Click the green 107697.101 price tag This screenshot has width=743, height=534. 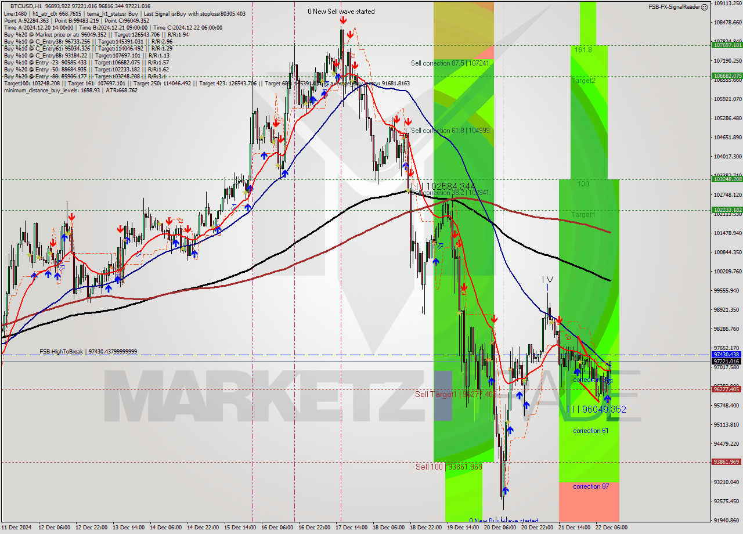(727, 45)
